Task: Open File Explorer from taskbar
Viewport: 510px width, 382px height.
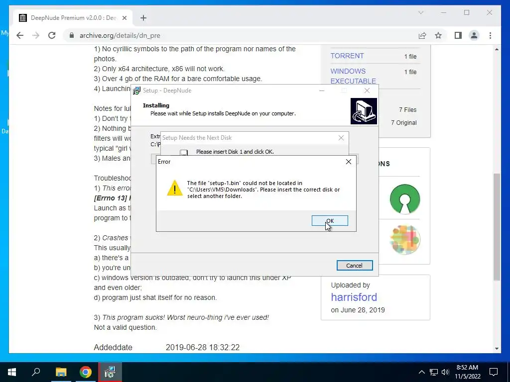Action: pos(61,372)
